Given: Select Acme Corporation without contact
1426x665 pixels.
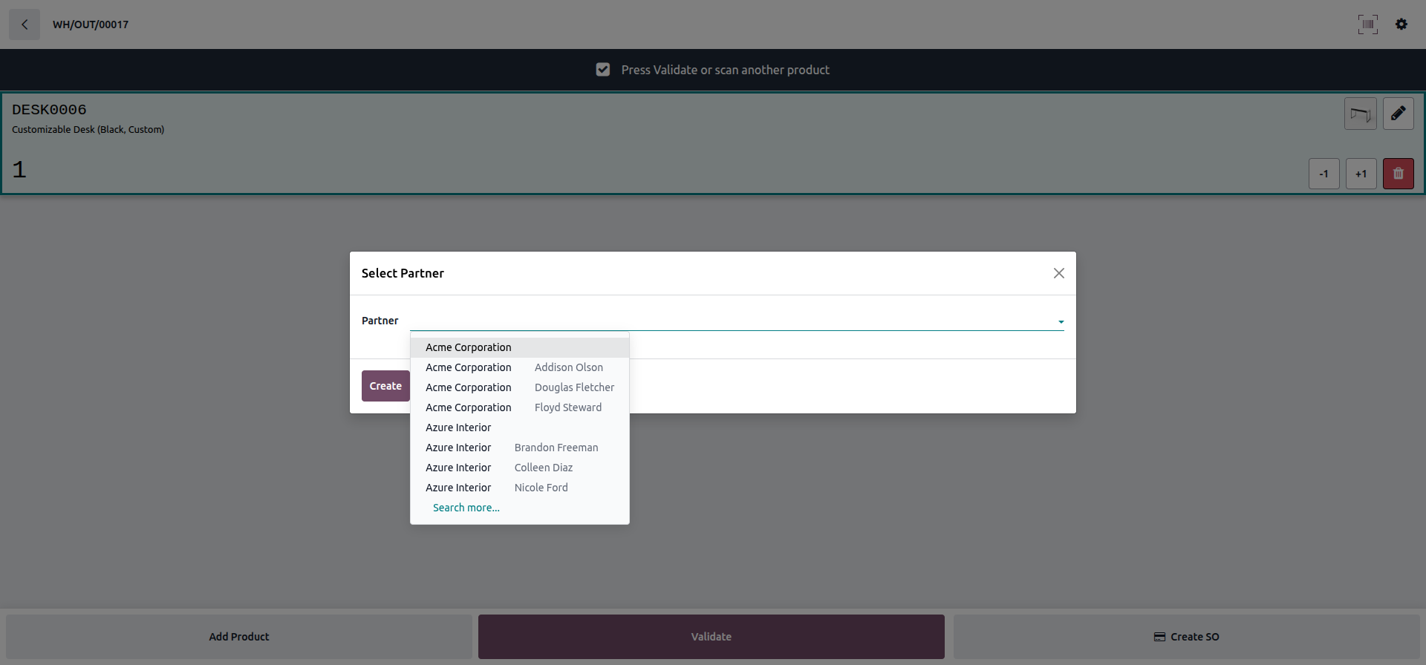Looking at the screenshot, I should click(x=520, y=347).
